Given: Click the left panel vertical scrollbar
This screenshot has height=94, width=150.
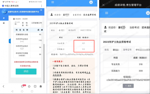Looking at the screenshot, I should 44,63.
